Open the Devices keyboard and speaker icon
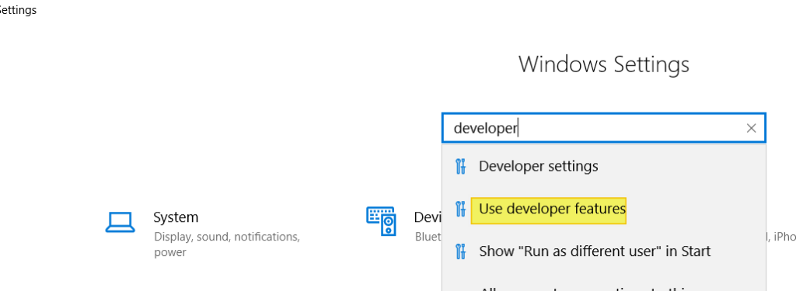 point(381,221)
